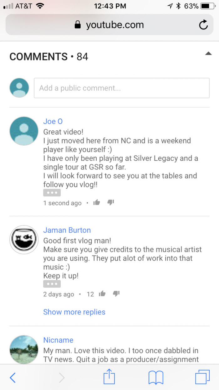Viewport: 219px width, 390px height.
Task: Like Joe O's comment with thumbs up
Action: click(x=97, y=203)
